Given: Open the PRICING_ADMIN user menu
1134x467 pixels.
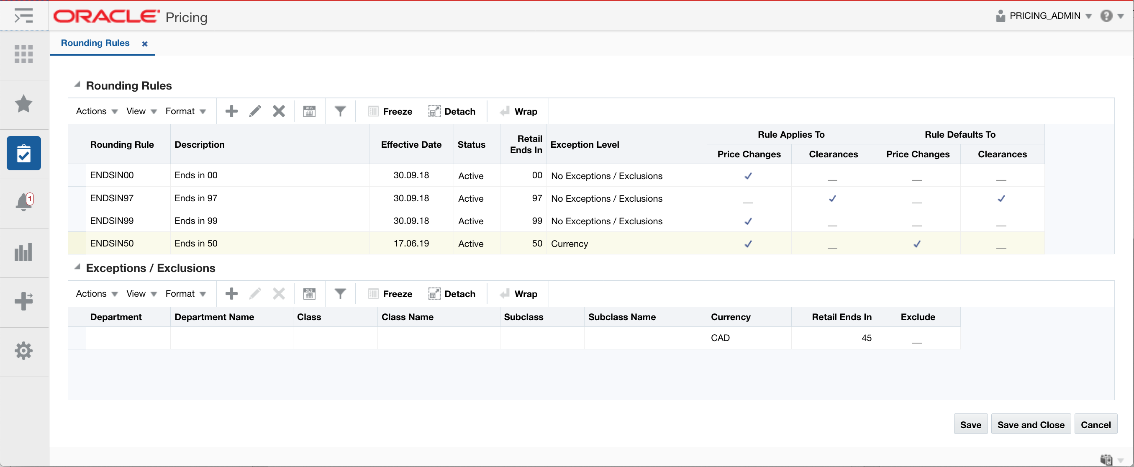Looking at the screenshot, I should pos(1044,16).
